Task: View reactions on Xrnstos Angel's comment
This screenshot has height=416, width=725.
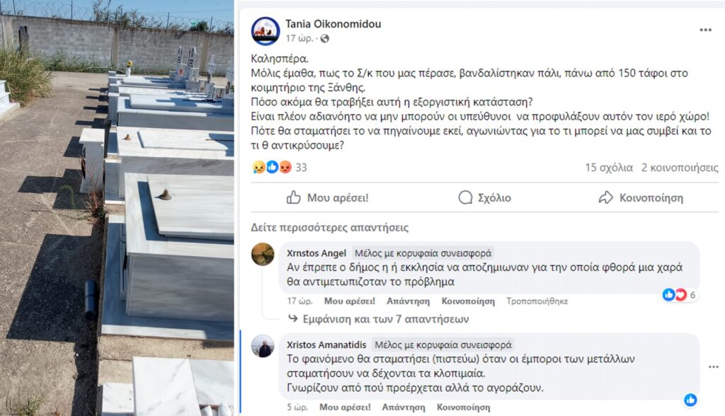Action: [x=679, y=295]
